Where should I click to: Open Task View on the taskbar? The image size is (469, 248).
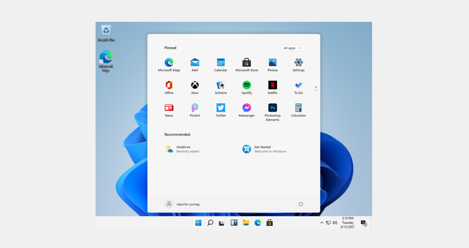222,223
